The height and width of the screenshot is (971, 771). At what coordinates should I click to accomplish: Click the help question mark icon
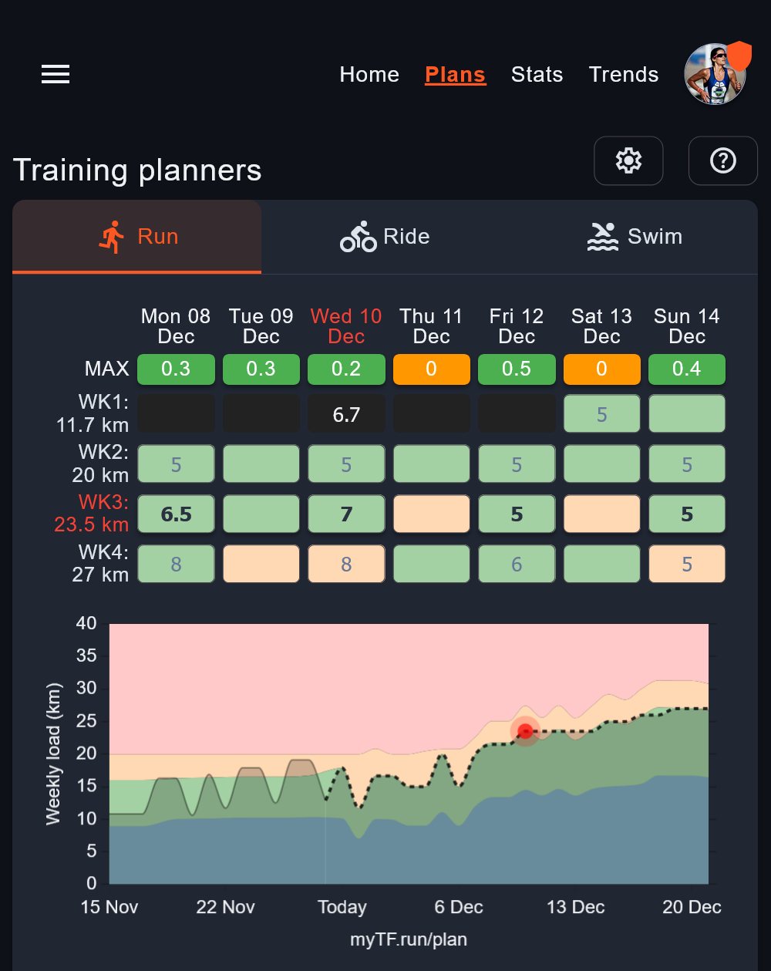(722, 160)
